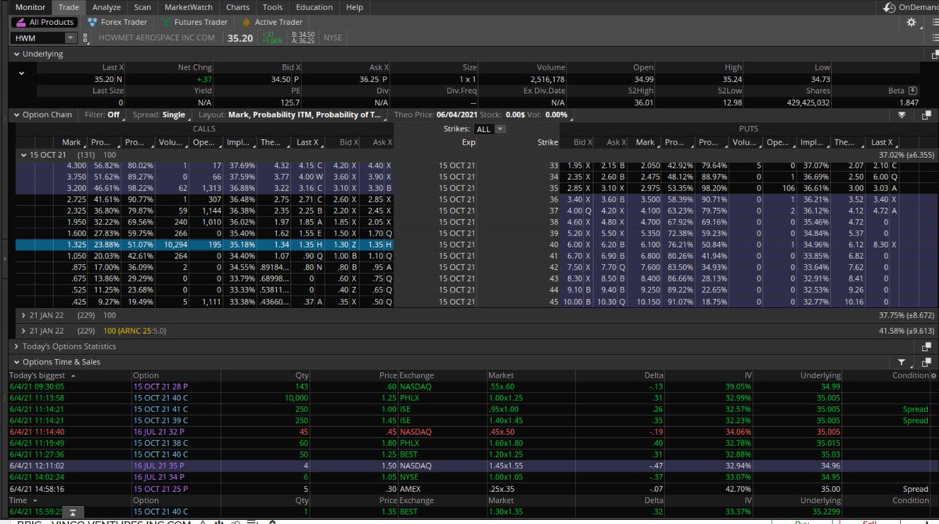The height and width of the screenshot is (524, 939).
Task: Detach Today's Options Statistics section
Action: click(x=926, y=346)
